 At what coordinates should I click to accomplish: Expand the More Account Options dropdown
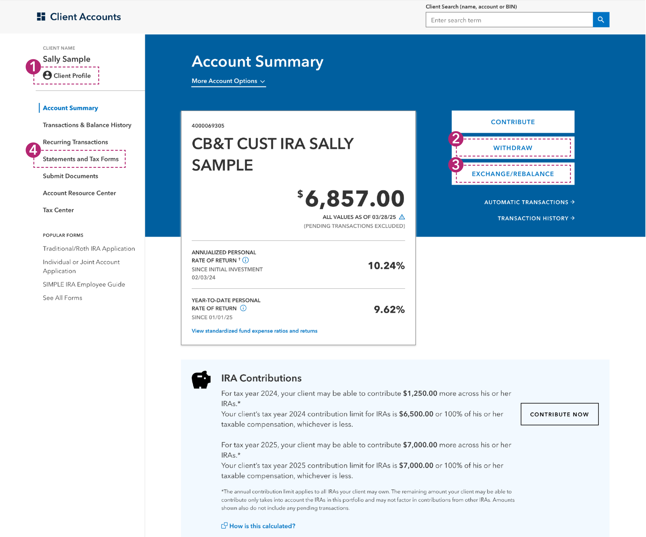click(x=228, y=81)
